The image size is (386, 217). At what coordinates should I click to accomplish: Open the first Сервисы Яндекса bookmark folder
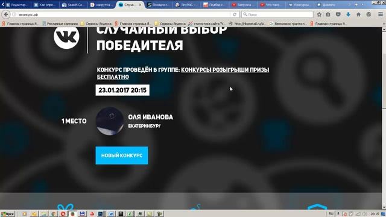click(96, 24)
